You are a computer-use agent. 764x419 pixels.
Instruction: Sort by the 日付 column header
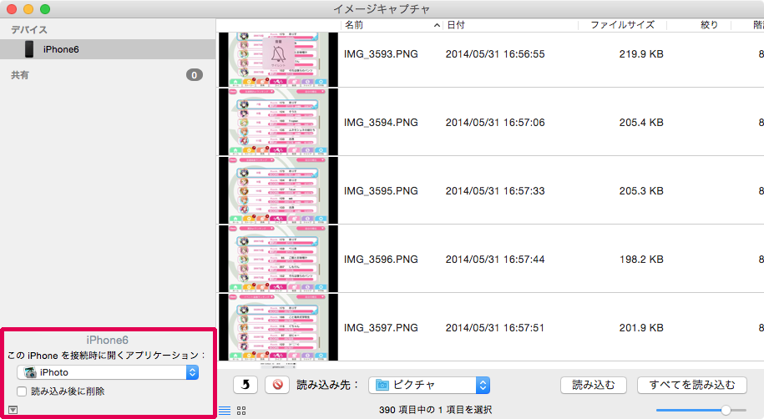[x=456, y=25]
